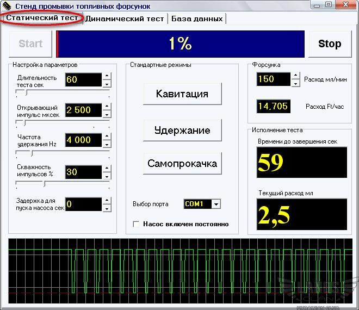Decrease pulse duty cycle down arrow
359x310 pixels.
pyautogui.click(x=107, y=176)
